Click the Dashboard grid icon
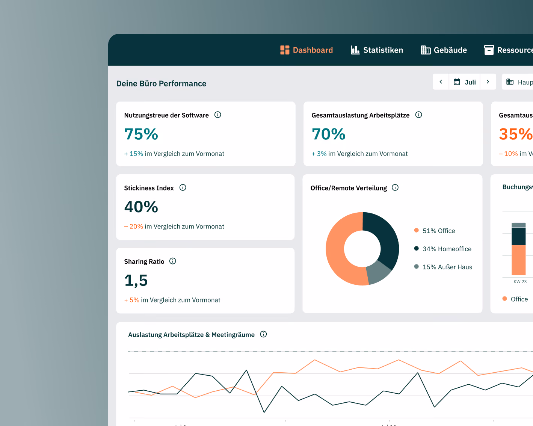533x426 pixels. 285,50
